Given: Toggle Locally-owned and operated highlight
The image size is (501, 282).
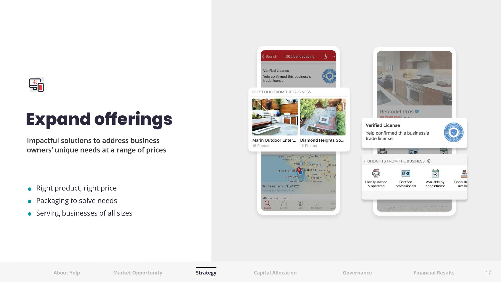Looking at the screenshot, I should pyautogui.click(x=375, y=177).
